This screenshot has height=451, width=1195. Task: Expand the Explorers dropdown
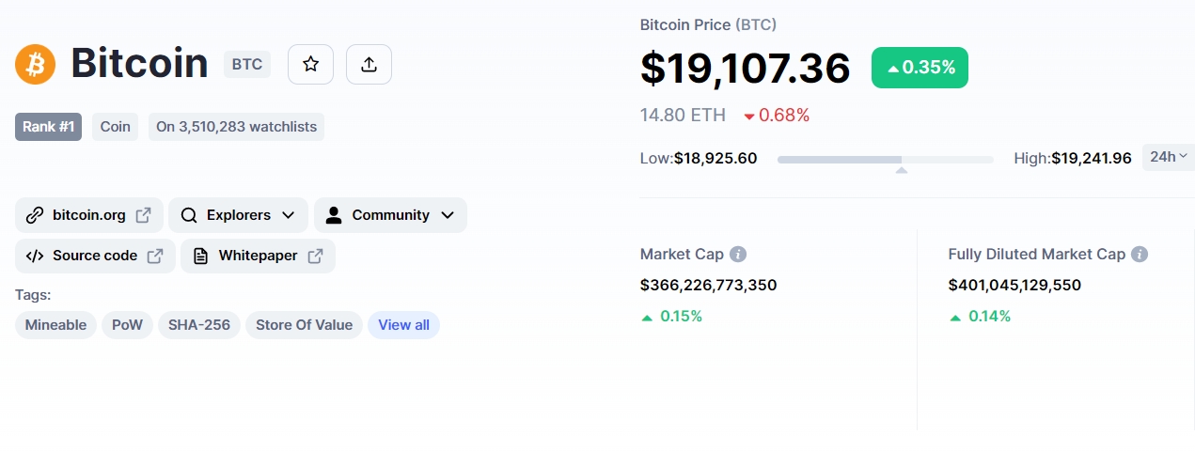[238, 215]
